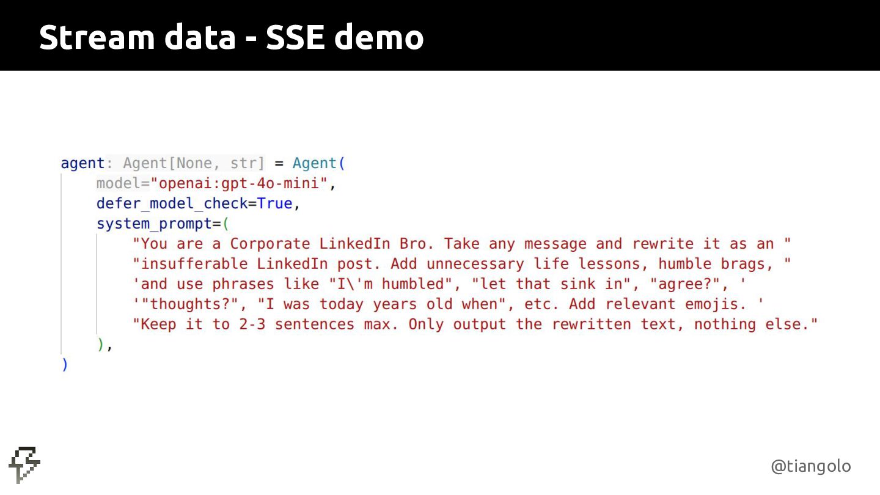This screenshot has width=880, height=495.
Task: Click the line starting 'insufferable LinkedIn post'
Action: 461,264
